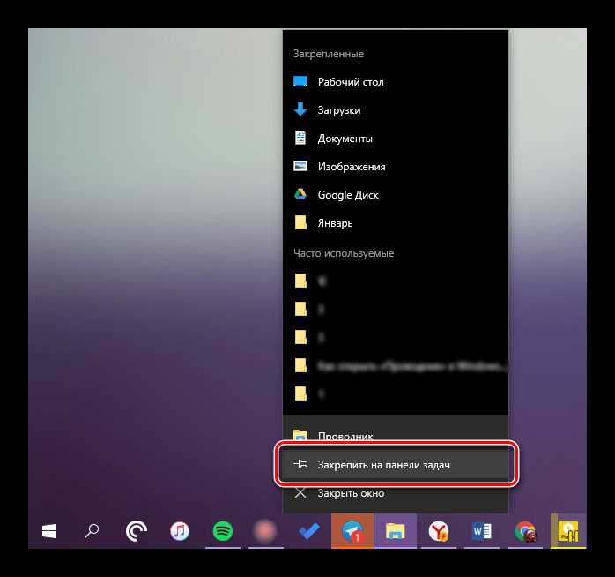
Task: Open first frequently used folder
Action: (x=396, y=281)
